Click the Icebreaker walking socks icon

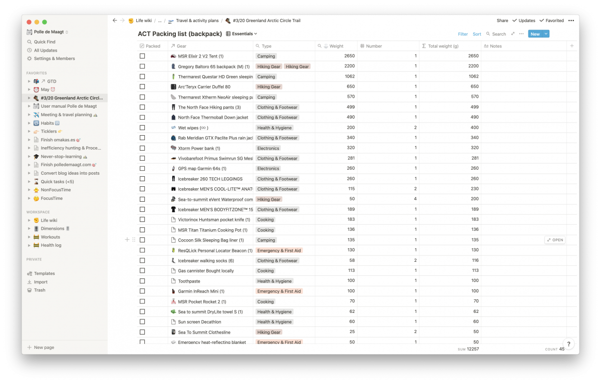173,260
